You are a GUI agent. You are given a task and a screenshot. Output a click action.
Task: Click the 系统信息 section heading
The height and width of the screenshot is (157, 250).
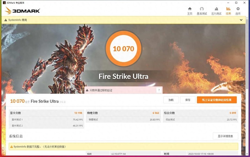(16, 136)
